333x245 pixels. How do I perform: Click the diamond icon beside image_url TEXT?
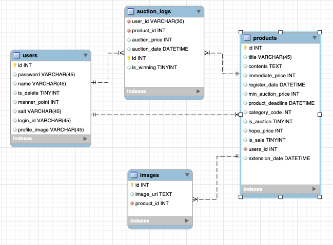tap(132, 194)
